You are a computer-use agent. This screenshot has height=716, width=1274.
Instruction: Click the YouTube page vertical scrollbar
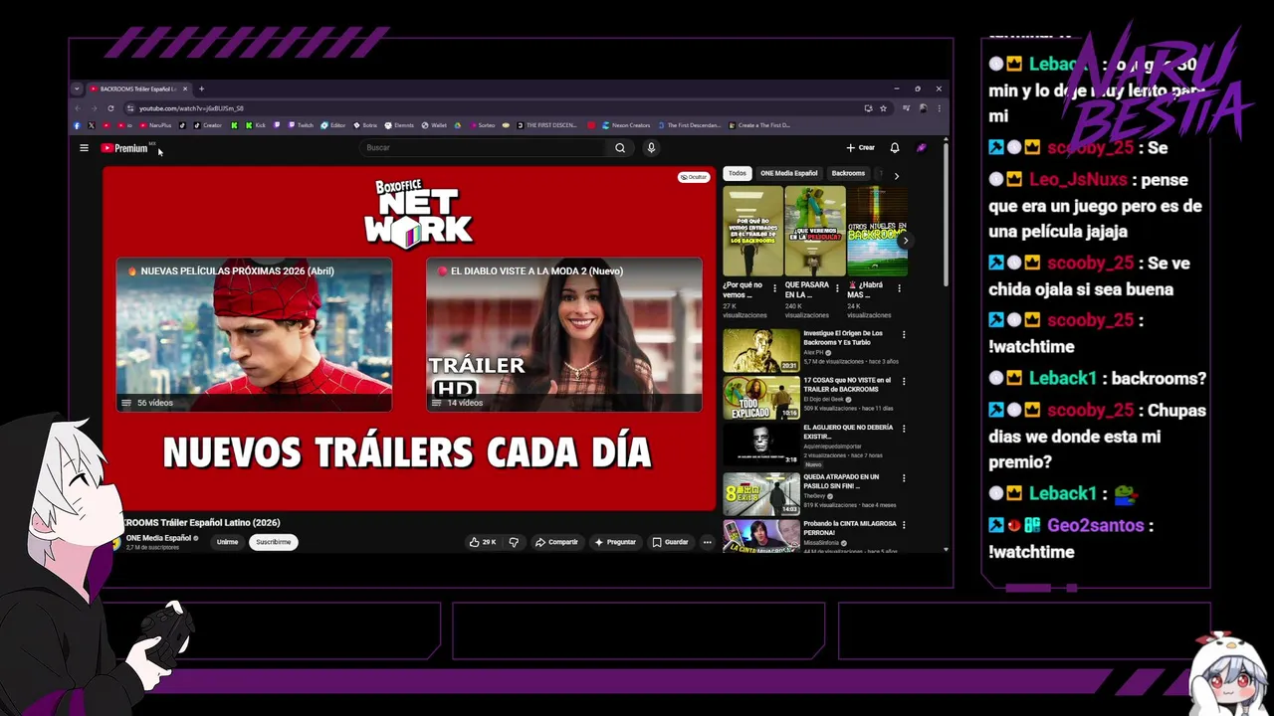[x=946, y=214]
